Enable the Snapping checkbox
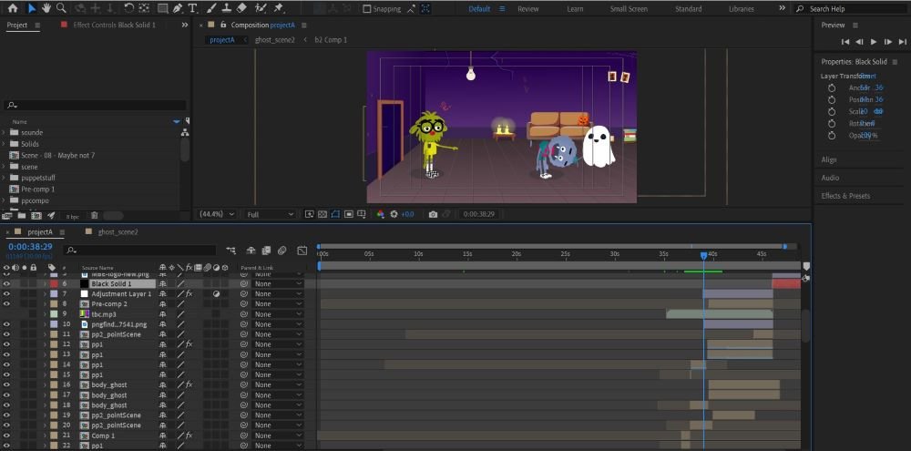 [x=367, y=9]
